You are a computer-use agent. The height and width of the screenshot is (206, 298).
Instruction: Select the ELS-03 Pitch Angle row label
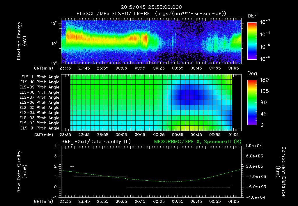pos(40,118)
